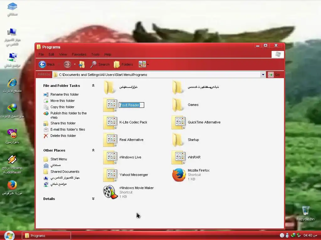The height and width of the screenshot is (240, 321).
Task: Open Start Menu in Other Places
Action: point(59,159)
